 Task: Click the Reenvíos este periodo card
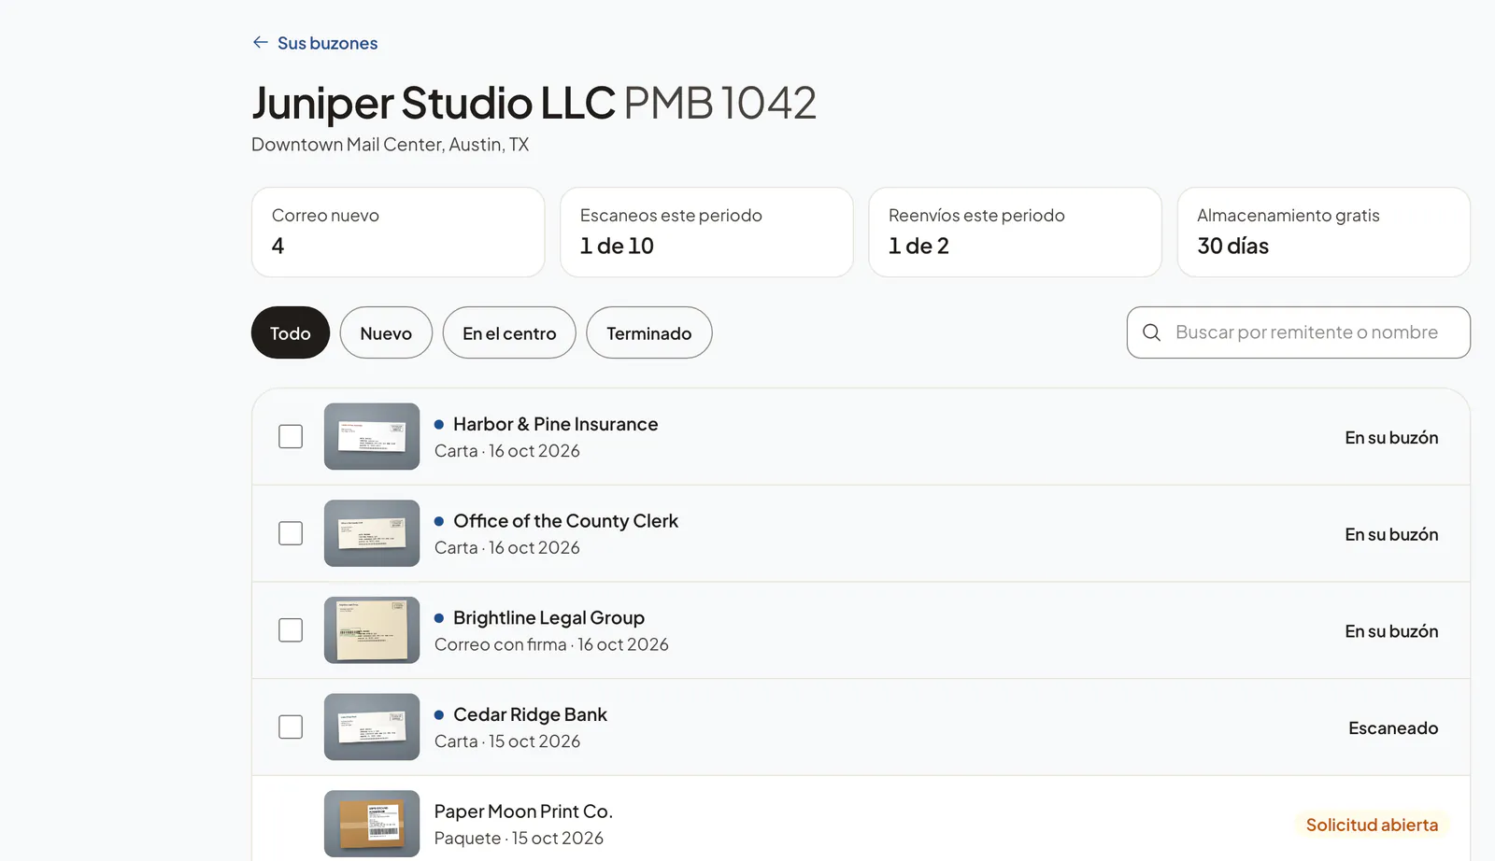point(1015,232)
